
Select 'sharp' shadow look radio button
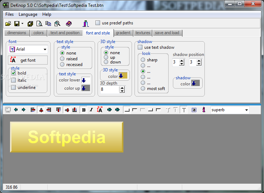(143, 60)
